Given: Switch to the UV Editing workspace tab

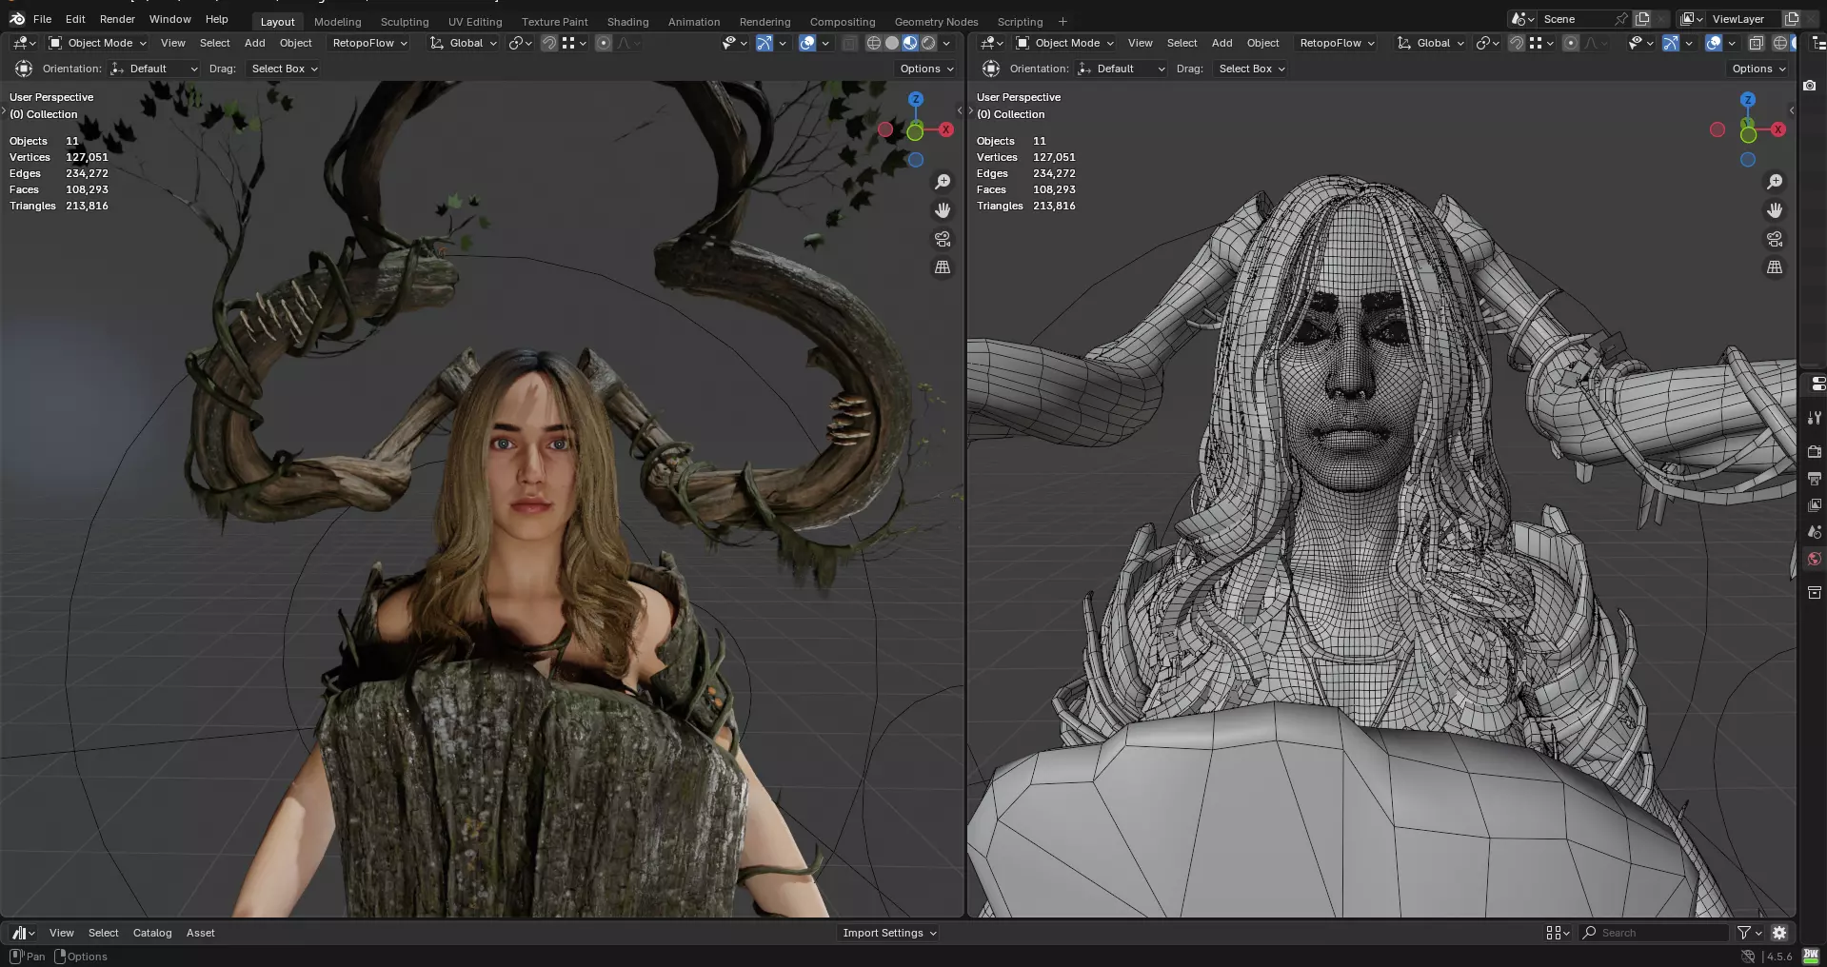Looking at the screenshot, I should 475,22.
